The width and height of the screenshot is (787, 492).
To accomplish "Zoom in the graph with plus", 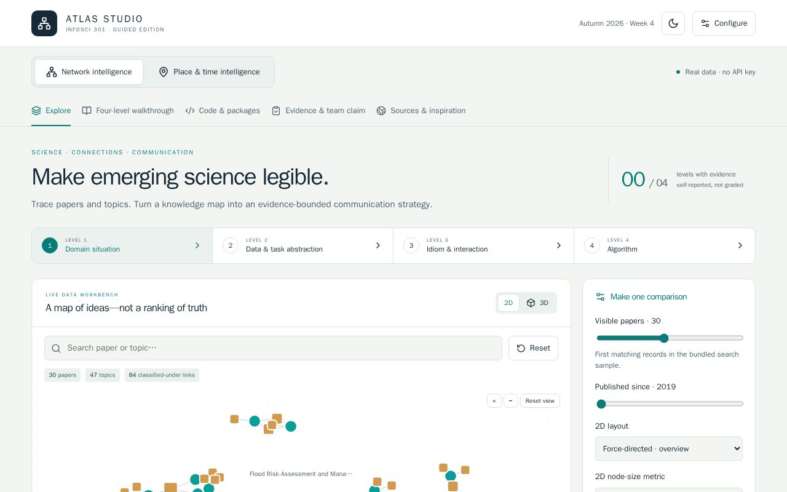I will 494,401.
